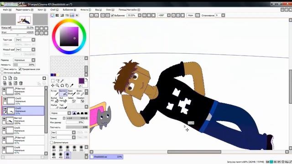Choose the Marker tool
Screen dimensions: 292x164
[55, 106]
